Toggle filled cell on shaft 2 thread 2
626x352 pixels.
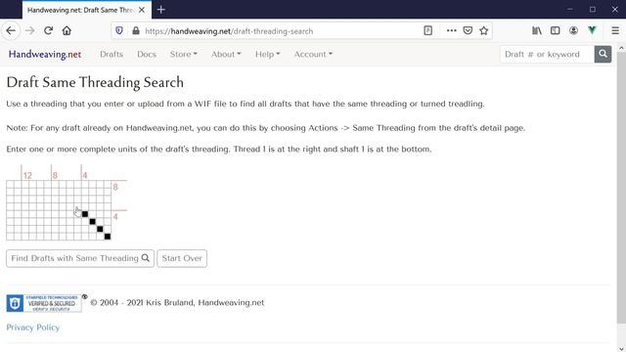click(x=100, y=229)
